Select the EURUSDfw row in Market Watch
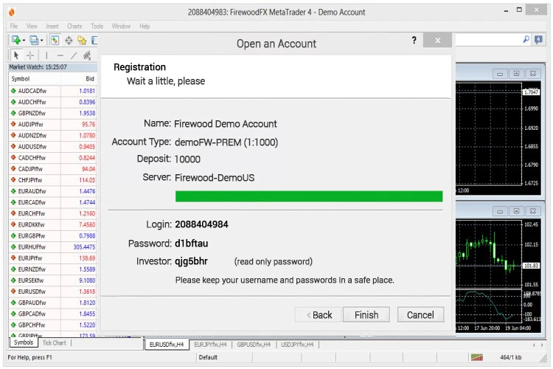 52,292
